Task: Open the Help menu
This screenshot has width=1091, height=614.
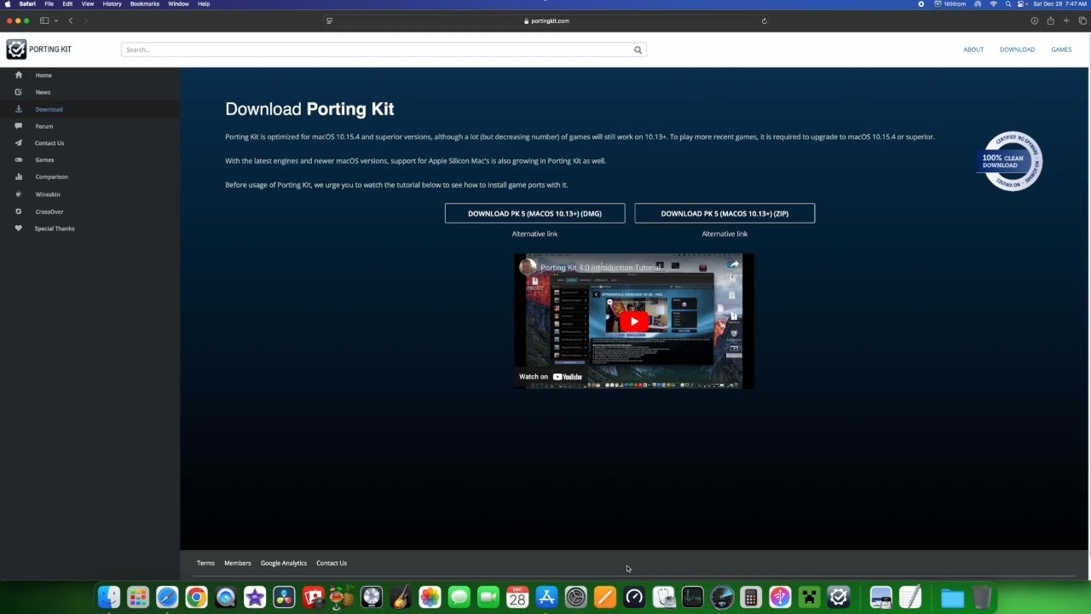Action: [x=204, y=4]
